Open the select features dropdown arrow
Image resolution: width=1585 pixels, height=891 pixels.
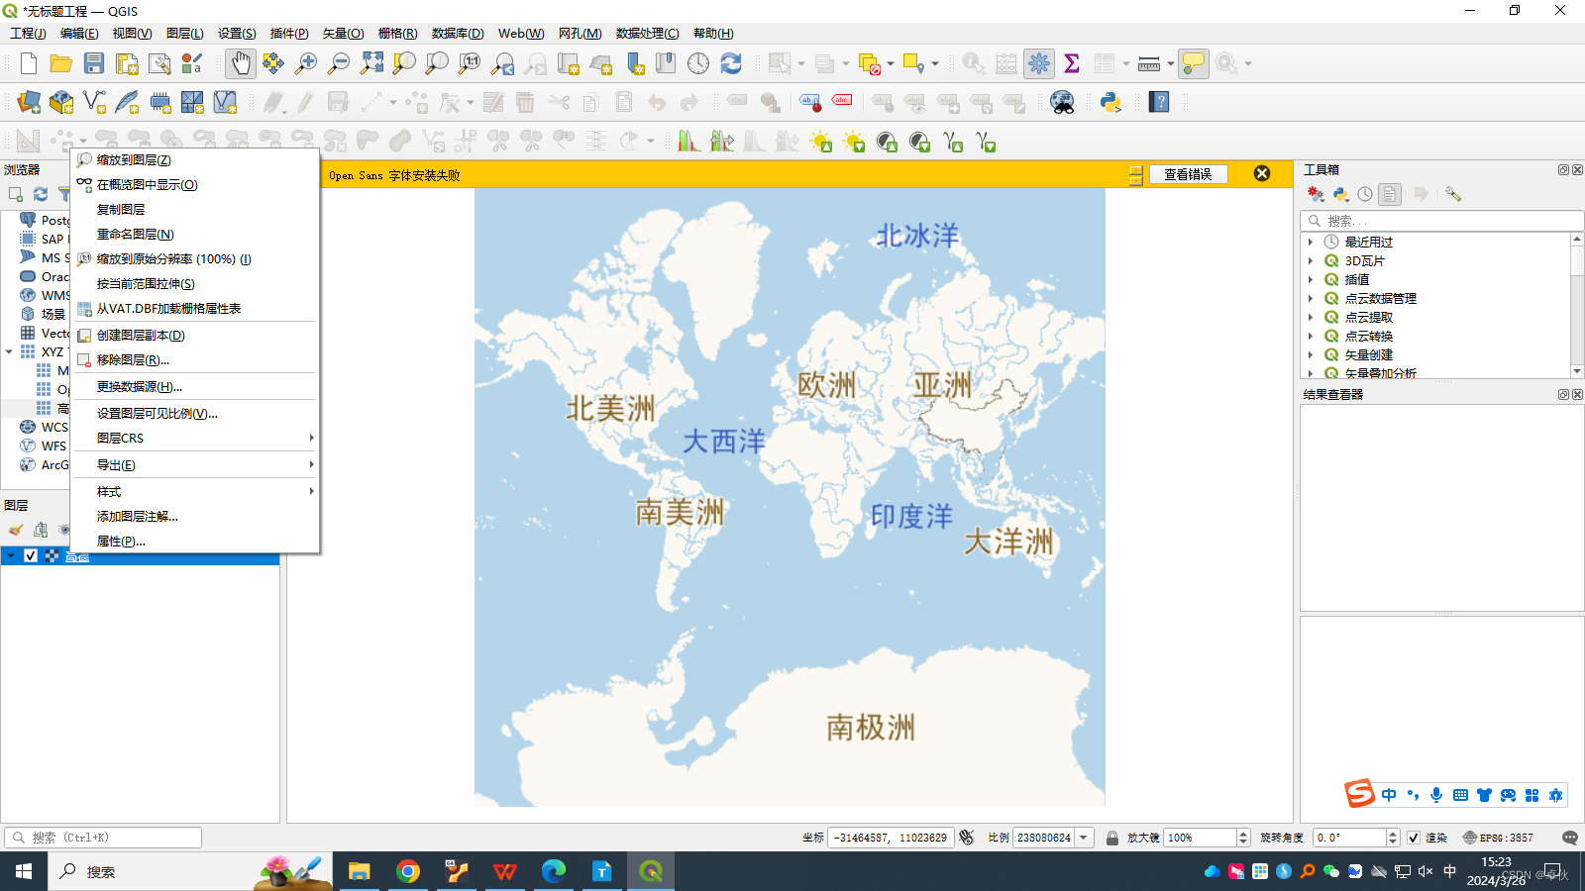801,63
